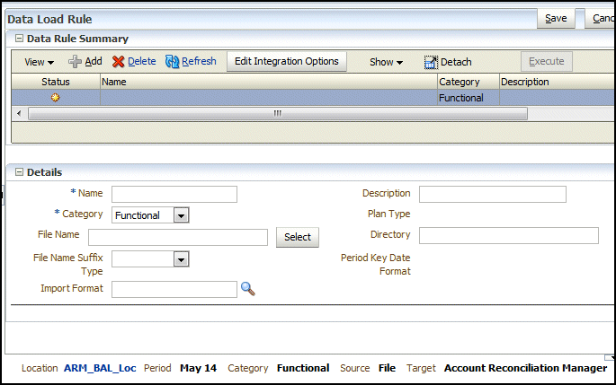Click the blue Refresh arrows icon
616x385 pixels.
coord(172,62)
